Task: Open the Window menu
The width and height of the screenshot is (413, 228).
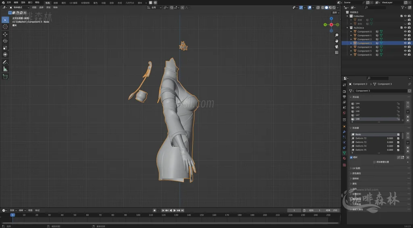Action: [30, 2]
